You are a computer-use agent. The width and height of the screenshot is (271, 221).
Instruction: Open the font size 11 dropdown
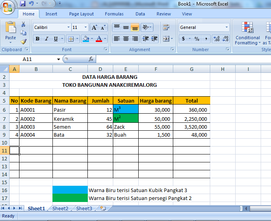[x=85, y=27]
